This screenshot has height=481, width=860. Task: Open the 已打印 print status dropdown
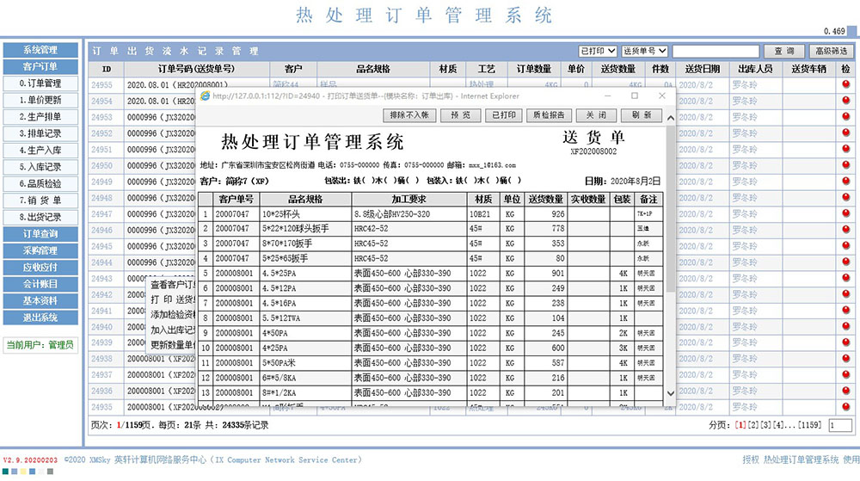tap(598, 52)
